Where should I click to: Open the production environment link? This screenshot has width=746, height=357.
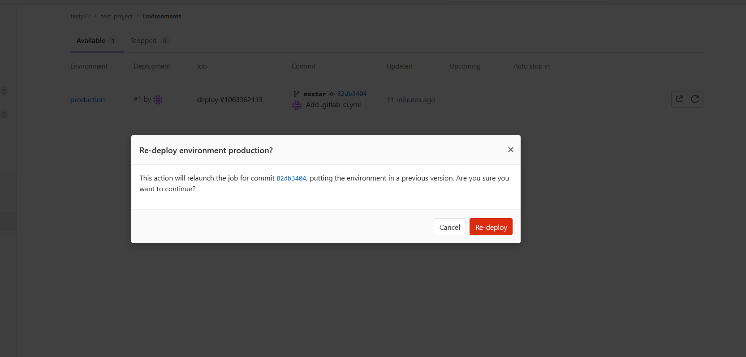(x=87, y=100)
